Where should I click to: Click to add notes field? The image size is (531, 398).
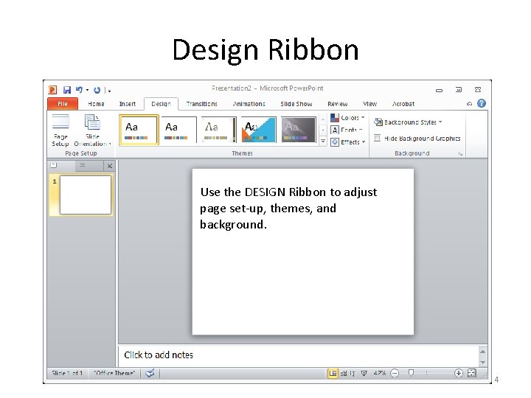pyautogui.click(x=298, y=355)
